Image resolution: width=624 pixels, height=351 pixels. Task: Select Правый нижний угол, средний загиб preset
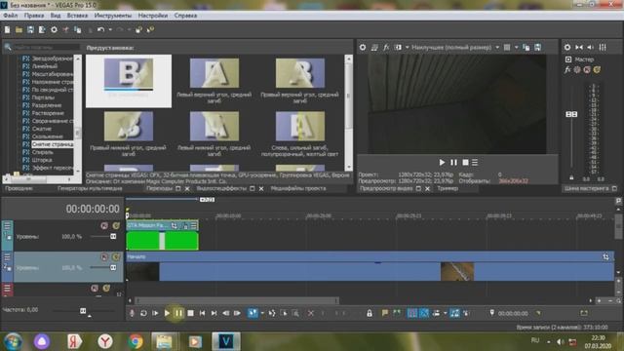128,135
